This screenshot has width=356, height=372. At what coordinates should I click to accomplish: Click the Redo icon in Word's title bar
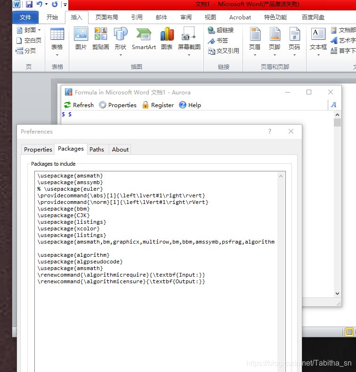coord(55,4)
